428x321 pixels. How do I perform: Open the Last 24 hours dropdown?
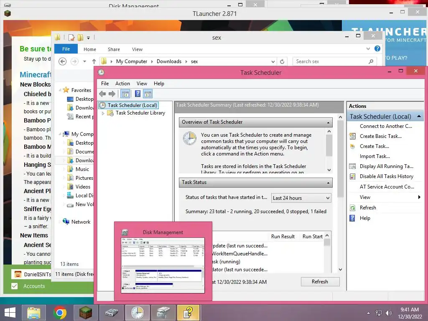[301, 198]
